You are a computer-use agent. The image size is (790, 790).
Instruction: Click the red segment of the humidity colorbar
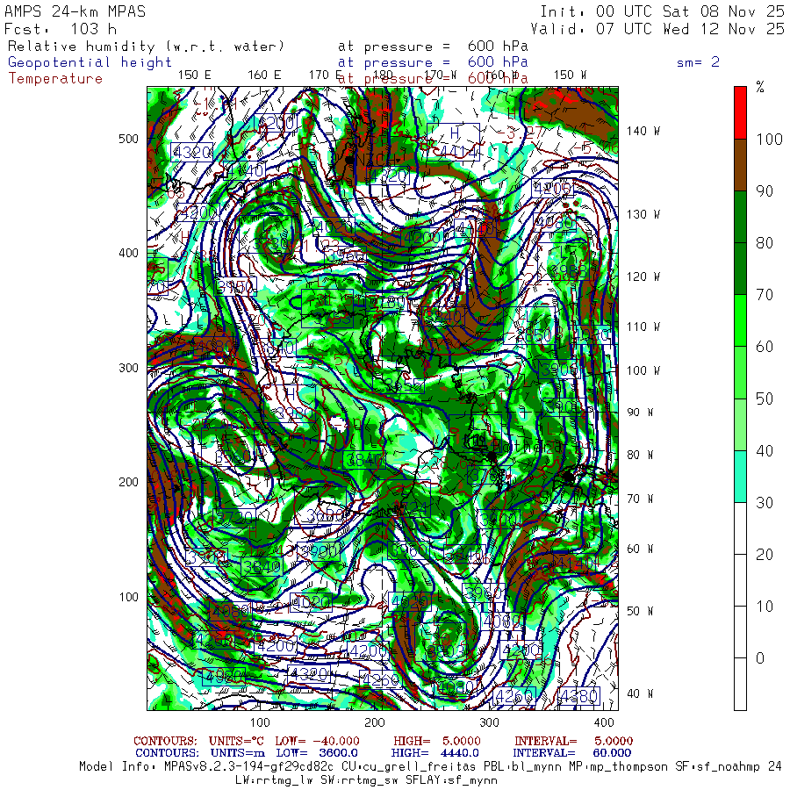[x=740, y=113]
